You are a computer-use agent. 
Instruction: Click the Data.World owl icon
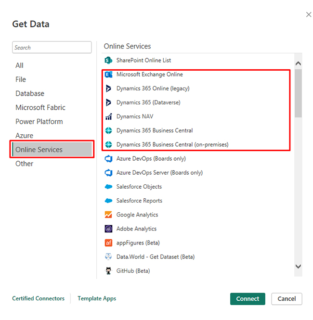(x=108, y=257)
